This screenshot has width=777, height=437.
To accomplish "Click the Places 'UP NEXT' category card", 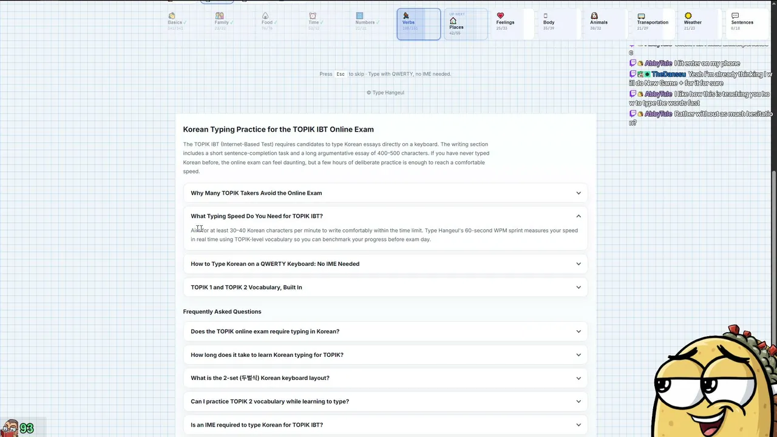I will click(x=466, y=24).
